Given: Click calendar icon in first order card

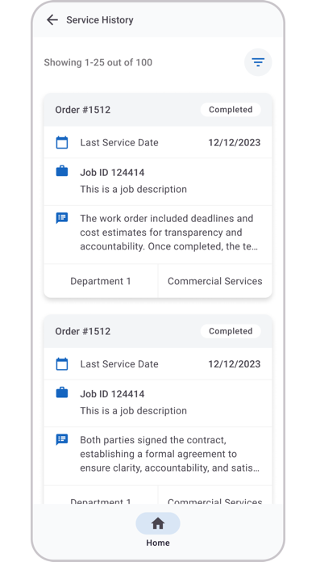Looking at the screenshot, I should pyautogui.click(x=62, y=142).
